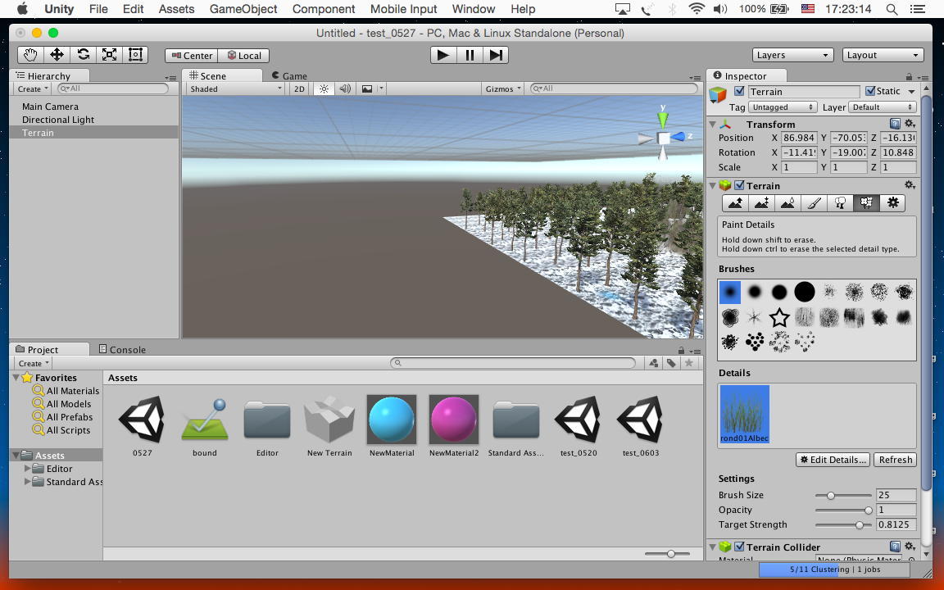Image resolution: width=944 pixels, height=590 pixels.
Task: Open the Gizmos dropdown
Action: point(502,88)
